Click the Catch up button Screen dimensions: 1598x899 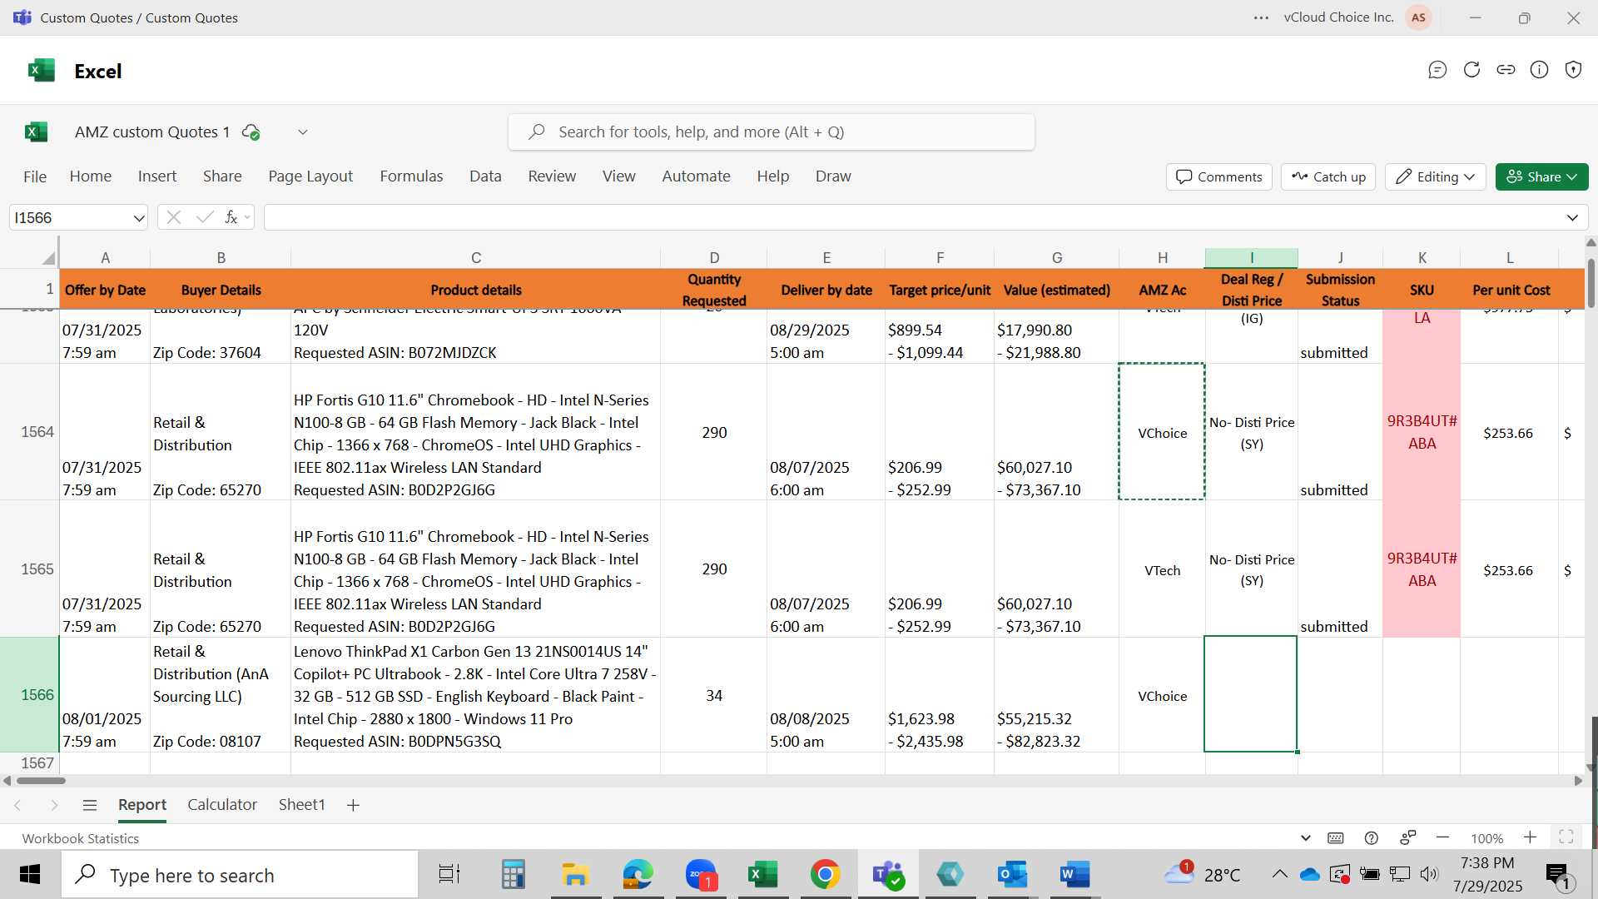pos(1328,176)
